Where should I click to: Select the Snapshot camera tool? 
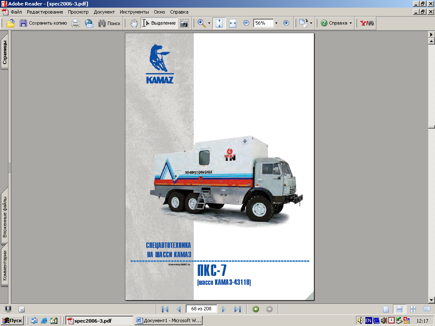tap(184, 23)
